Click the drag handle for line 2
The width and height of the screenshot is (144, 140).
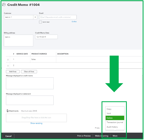click(x=8, y=66)
